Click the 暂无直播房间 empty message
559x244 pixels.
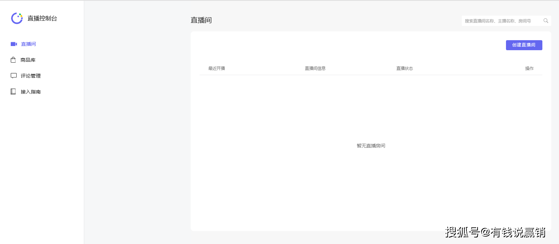pos(371,146)
